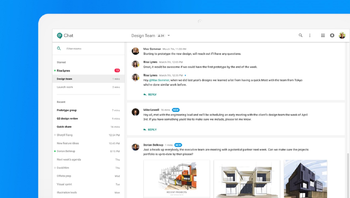
Task: Click the 34 members count badge
Action: click(x=161, y=36)
